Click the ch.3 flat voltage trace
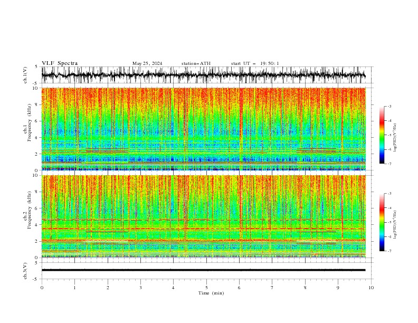 [x=203, y=270]
